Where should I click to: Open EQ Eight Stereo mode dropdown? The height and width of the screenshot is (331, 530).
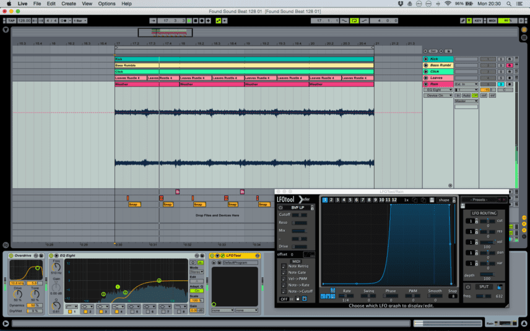click(x=197, y=272)
